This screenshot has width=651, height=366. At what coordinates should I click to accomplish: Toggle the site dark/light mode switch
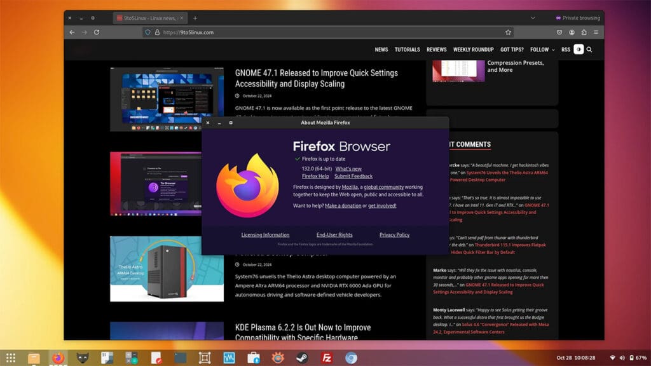click(579, 50)
